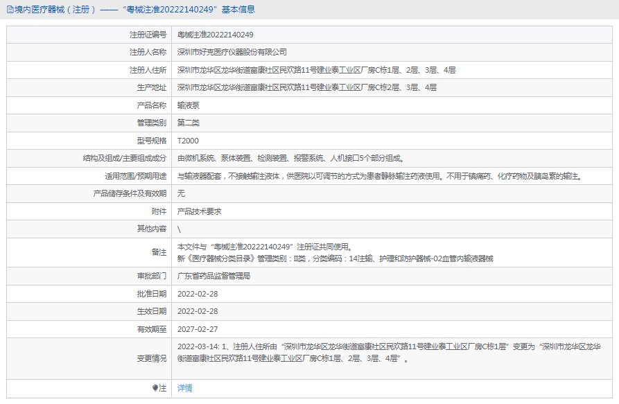Click the bullet icon next to 注
The image size is (619, 404).
click(x=155, y=388)
